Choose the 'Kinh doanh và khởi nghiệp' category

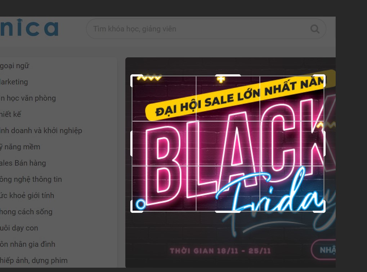coord(41,131)
